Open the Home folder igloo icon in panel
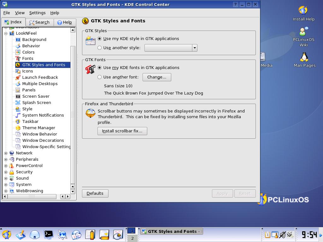Viewport: 323px width, 242px height. pyautogui.click(x=35, y=234)
